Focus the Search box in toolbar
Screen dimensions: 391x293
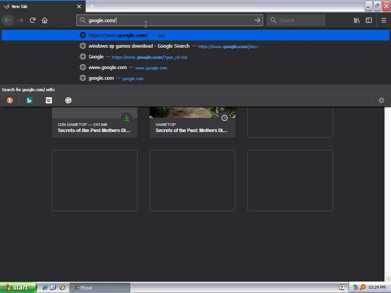click(x=296, y=20)
